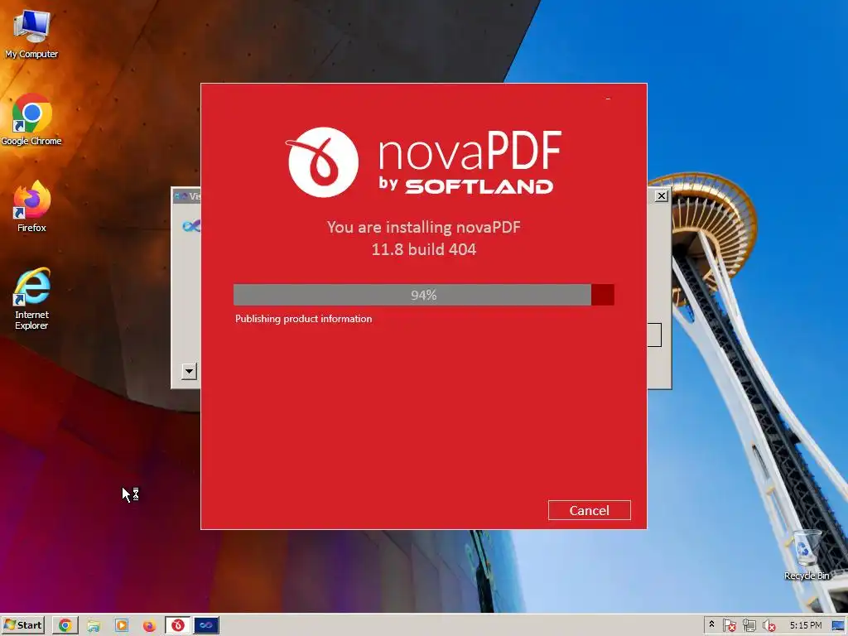Open muted volume tray icon
848x636 pixels.
pyautogui.click(x=768, y=626)
